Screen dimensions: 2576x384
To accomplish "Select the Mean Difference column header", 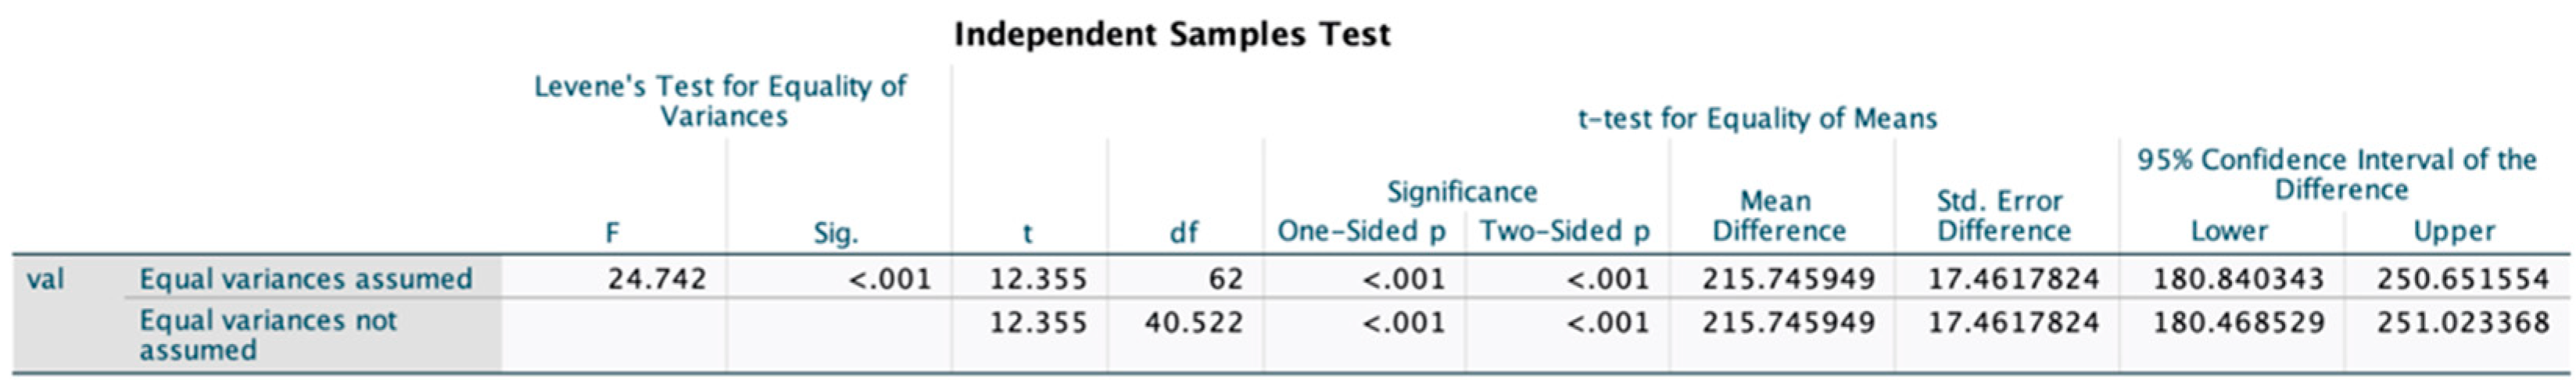I will click(x=1778, y=216).
